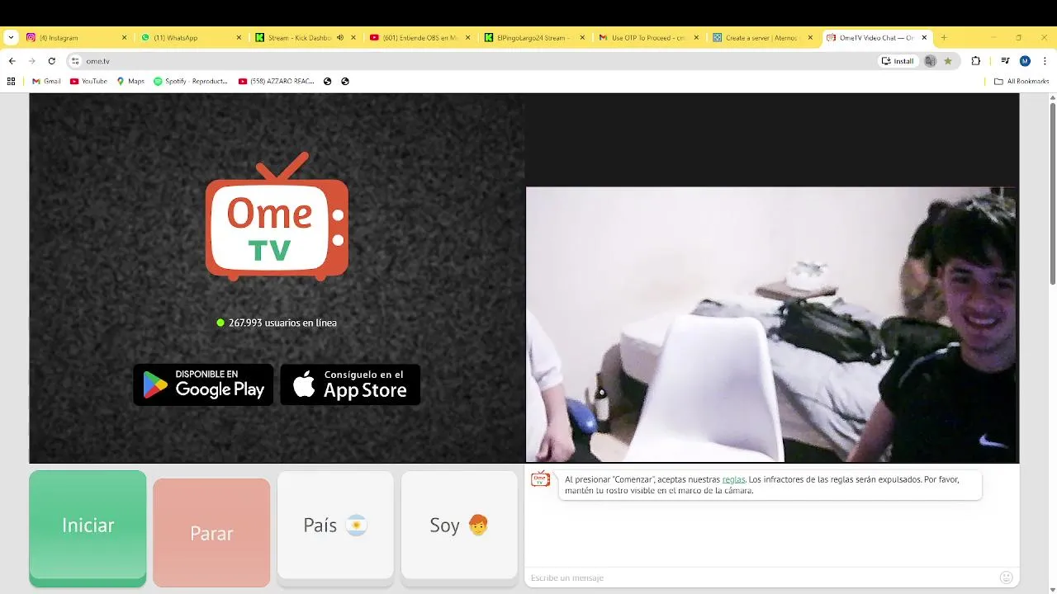
Task: Go back to previous page
Action: (12, 61)
